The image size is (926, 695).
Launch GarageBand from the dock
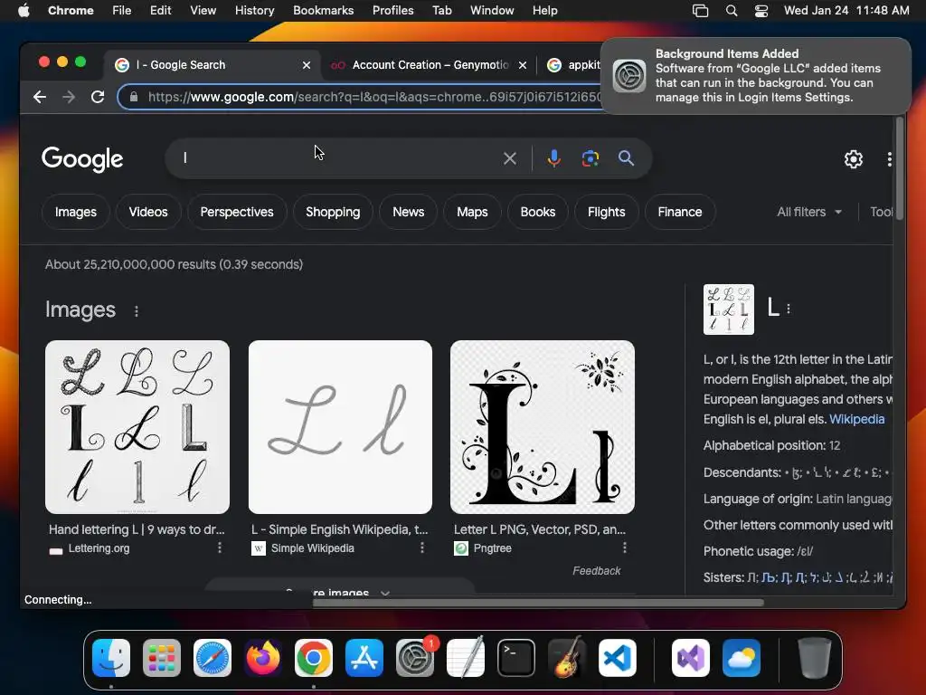pos(567,658)
